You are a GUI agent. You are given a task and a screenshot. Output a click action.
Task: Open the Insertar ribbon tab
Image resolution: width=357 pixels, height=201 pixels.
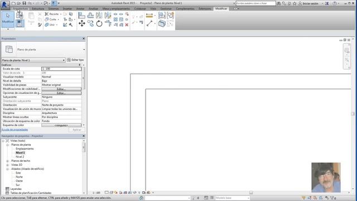point(67,9)
